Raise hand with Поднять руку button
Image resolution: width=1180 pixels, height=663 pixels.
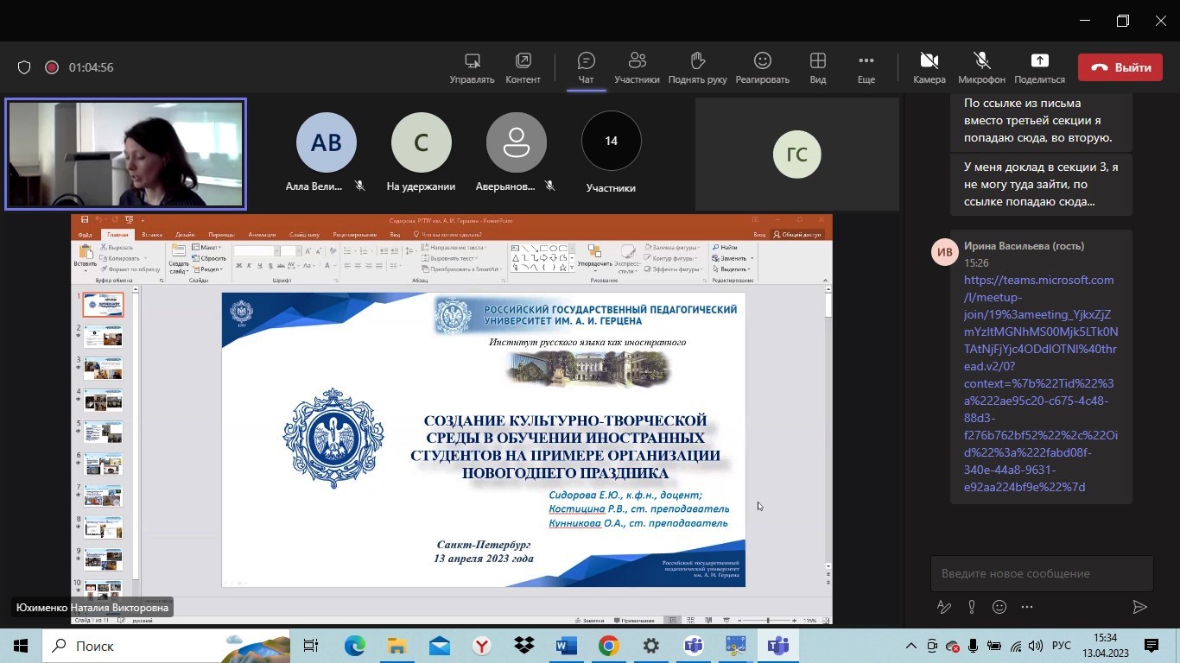click(697, 67)
